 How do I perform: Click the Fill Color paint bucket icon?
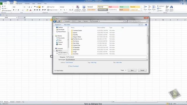[x=27, y=10]
